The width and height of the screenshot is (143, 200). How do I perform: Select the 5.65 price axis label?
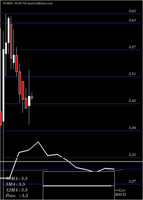click(x=132, y=11)
